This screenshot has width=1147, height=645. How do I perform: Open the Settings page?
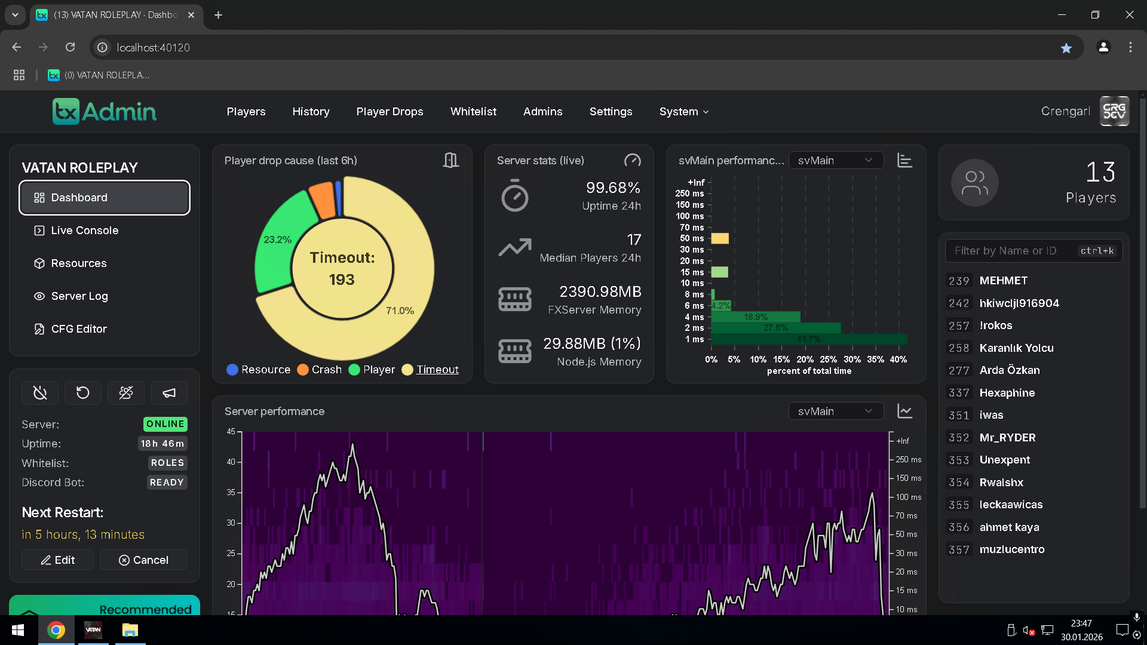pos(611,112)
